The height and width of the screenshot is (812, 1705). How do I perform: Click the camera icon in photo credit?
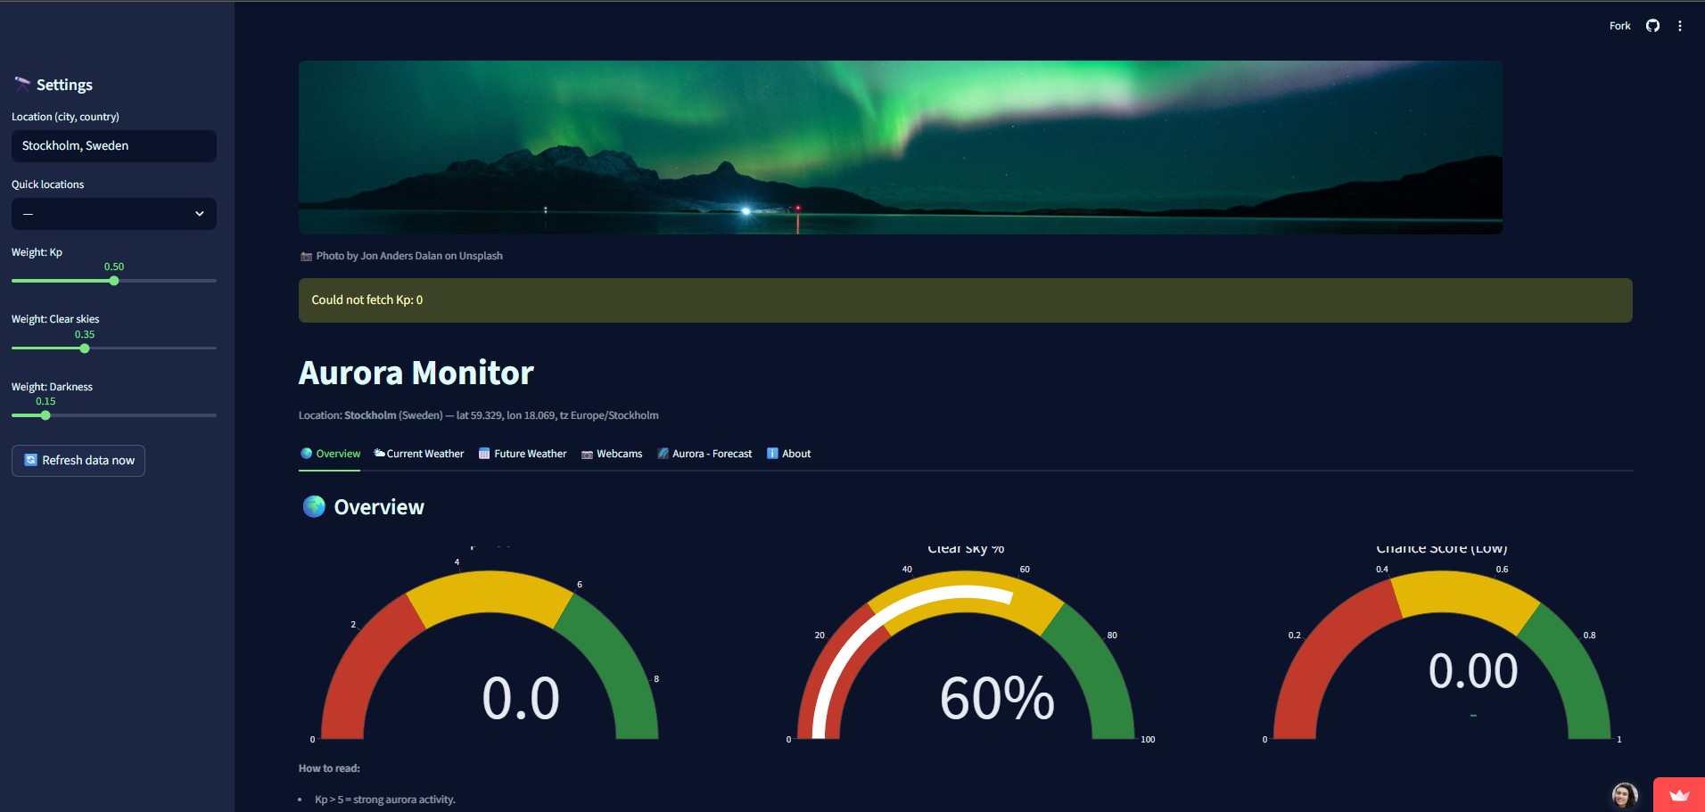pyautogui.click(x=306, y=257)
